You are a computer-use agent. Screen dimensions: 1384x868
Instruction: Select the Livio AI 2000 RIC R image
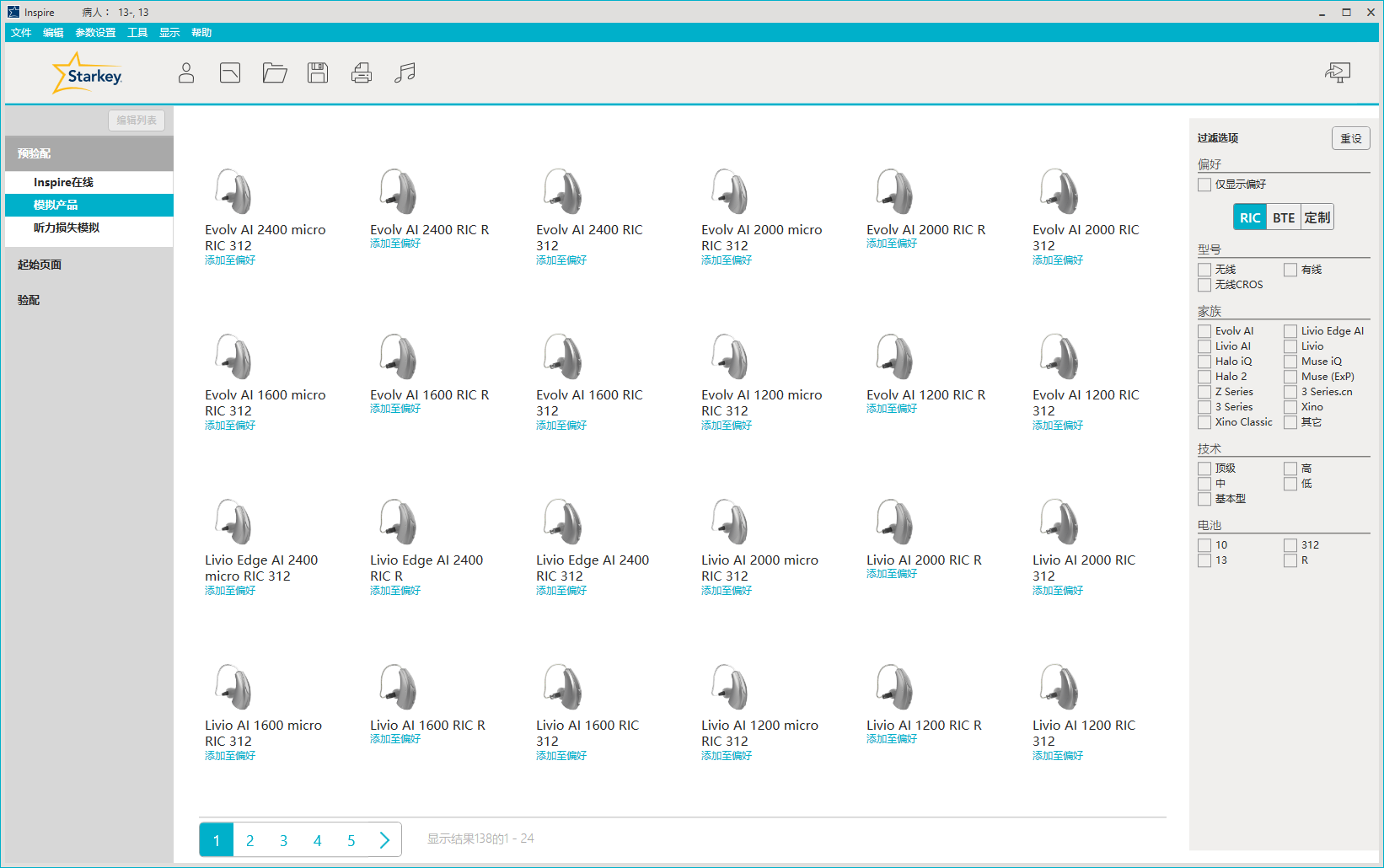pyautogui.click(x=894, y=522)
